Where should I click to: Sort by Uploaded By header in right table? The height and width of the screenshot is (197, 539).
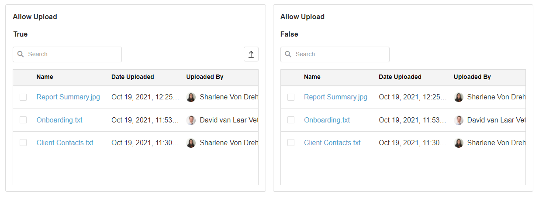pyautogui.click(x=472, y=77)
